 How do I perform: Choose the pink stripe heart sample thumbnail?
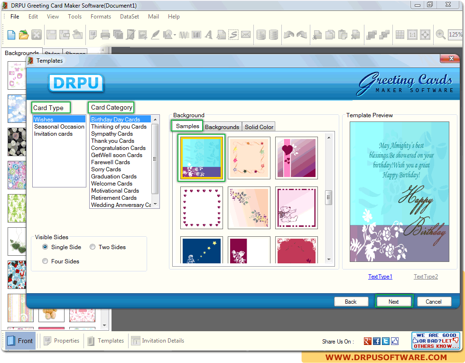(297, 158)
